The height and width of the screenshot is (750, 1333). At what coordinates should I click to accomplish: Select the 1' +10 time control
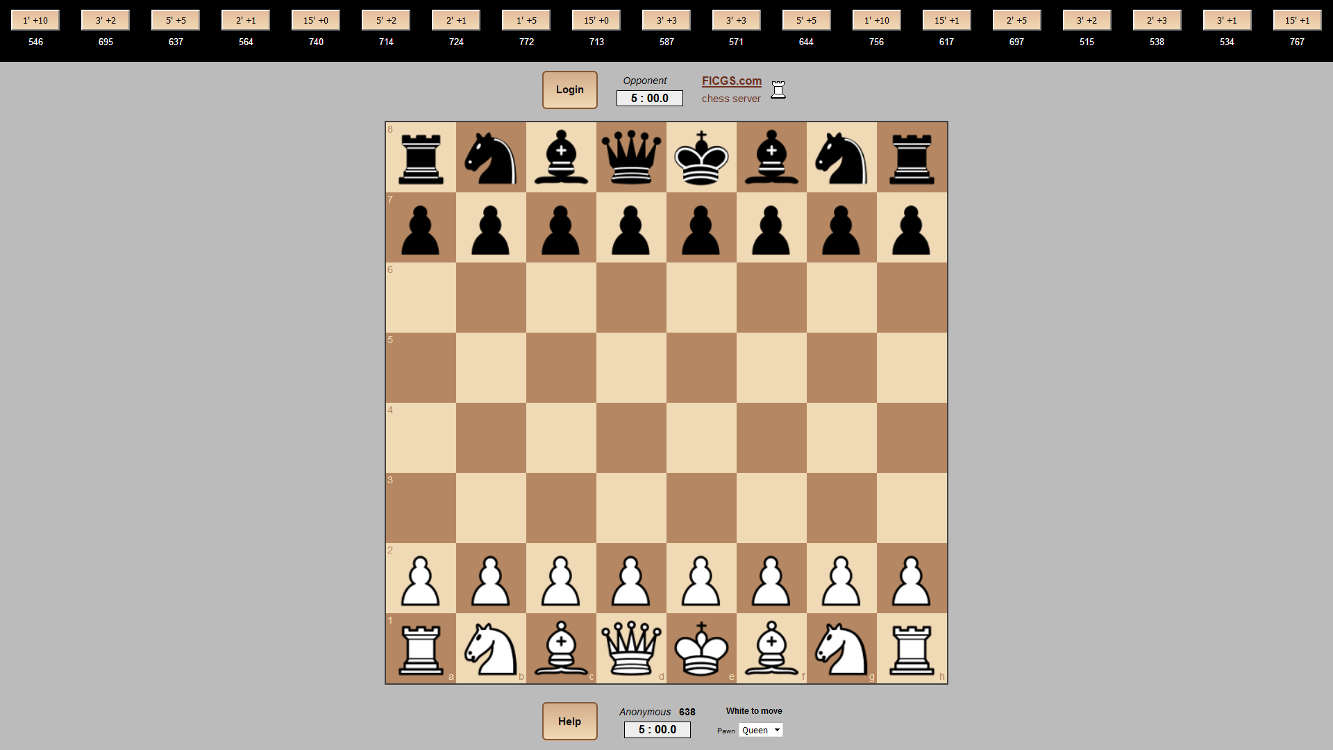tap(34, 20)
